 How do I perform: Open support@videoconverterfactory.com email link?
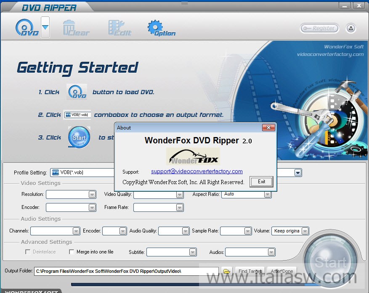(x=197, y=172)
